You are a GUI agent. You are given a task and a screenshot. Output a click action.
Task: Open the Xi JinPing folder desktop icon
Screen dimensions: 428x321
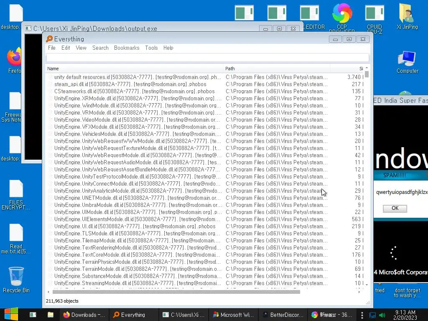coord(407,16)
